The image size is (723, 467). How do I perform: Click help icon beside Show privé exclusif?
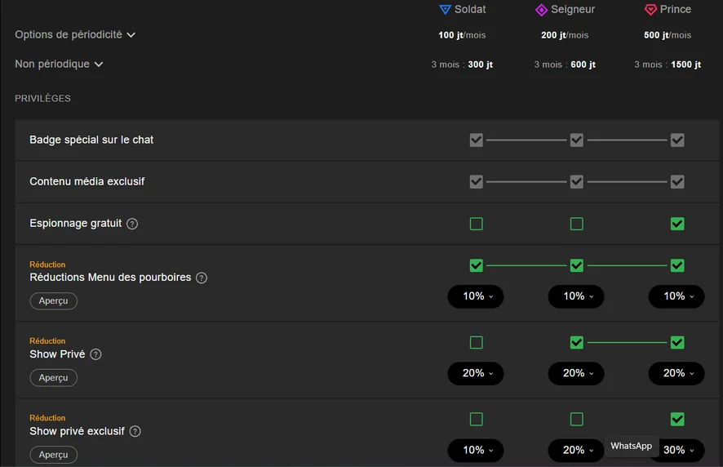pyautogui.click(x=135, y=431)
